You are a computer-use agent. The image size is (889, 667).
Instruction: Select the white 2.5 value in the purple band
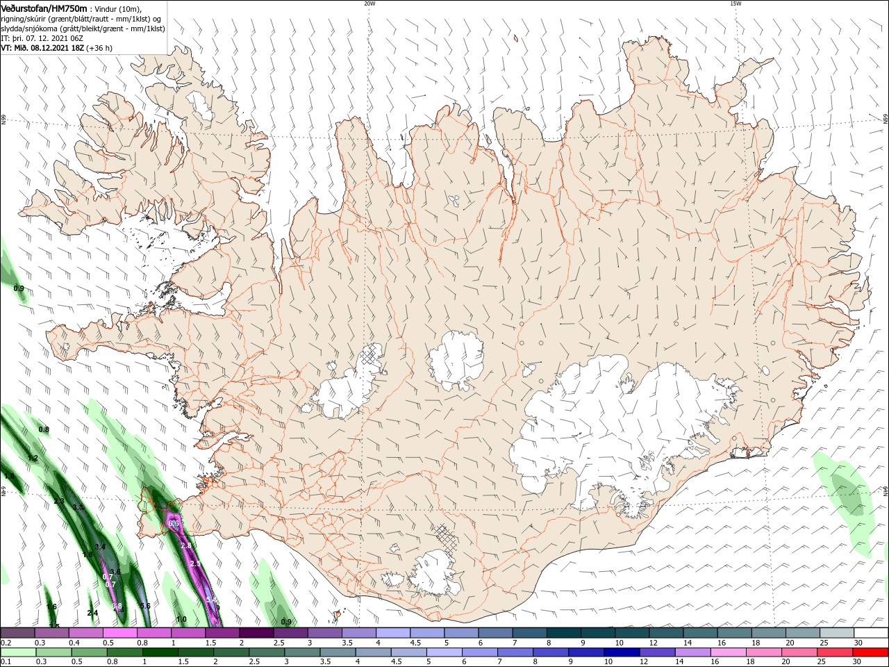click(195, 563)
